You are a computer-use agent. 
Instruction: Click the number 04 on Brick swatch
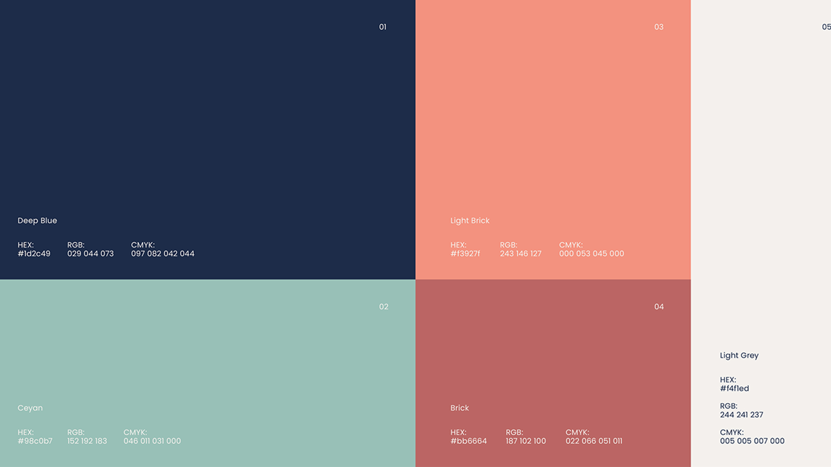click(659, 307)
